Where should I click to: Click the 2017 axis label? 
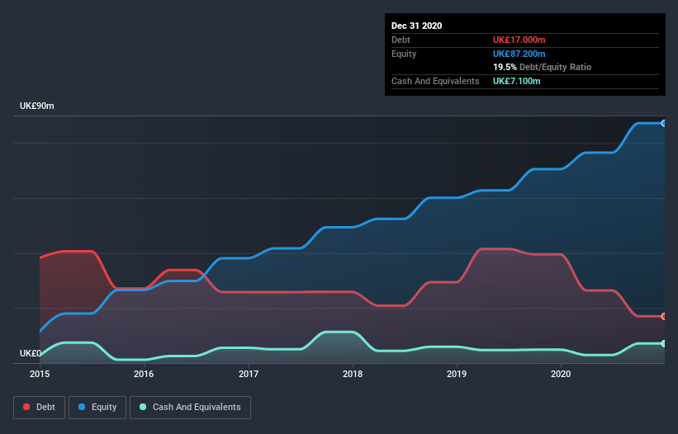pos(249,374)
